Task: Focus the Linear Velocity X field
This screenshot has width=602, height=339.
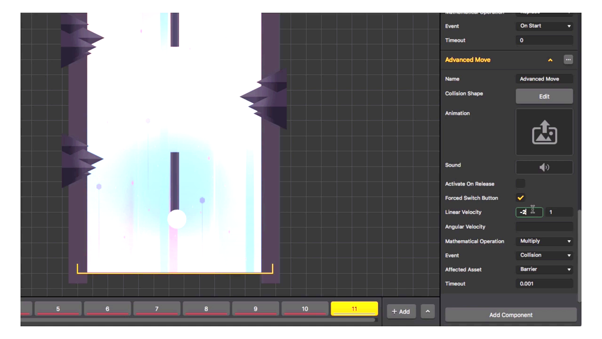Action: (x=529, y=212)
